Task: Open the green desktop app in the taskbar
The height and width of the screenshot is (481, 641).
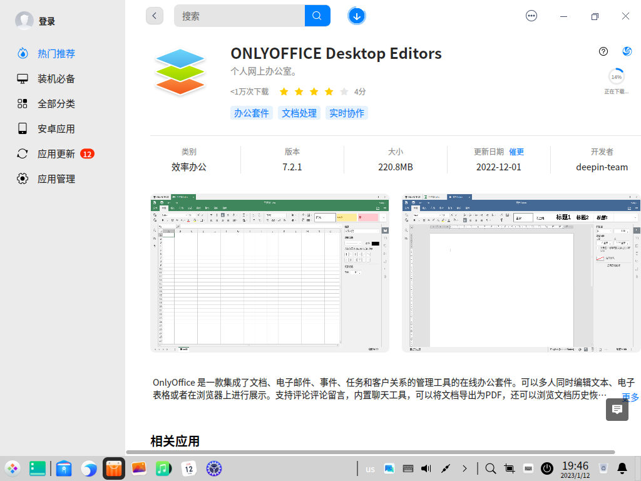Action: 37,468
